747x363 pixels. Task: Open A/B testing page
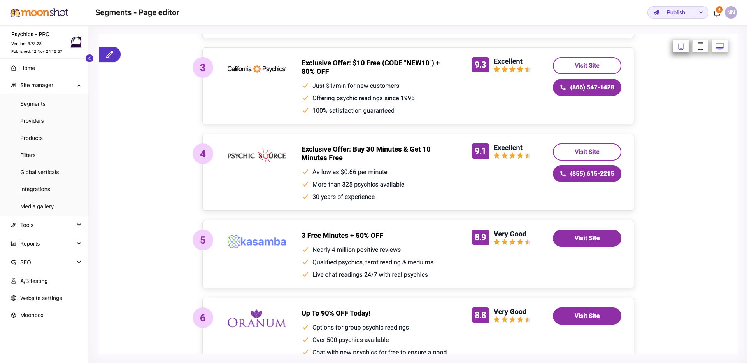(x=34, y=281)
